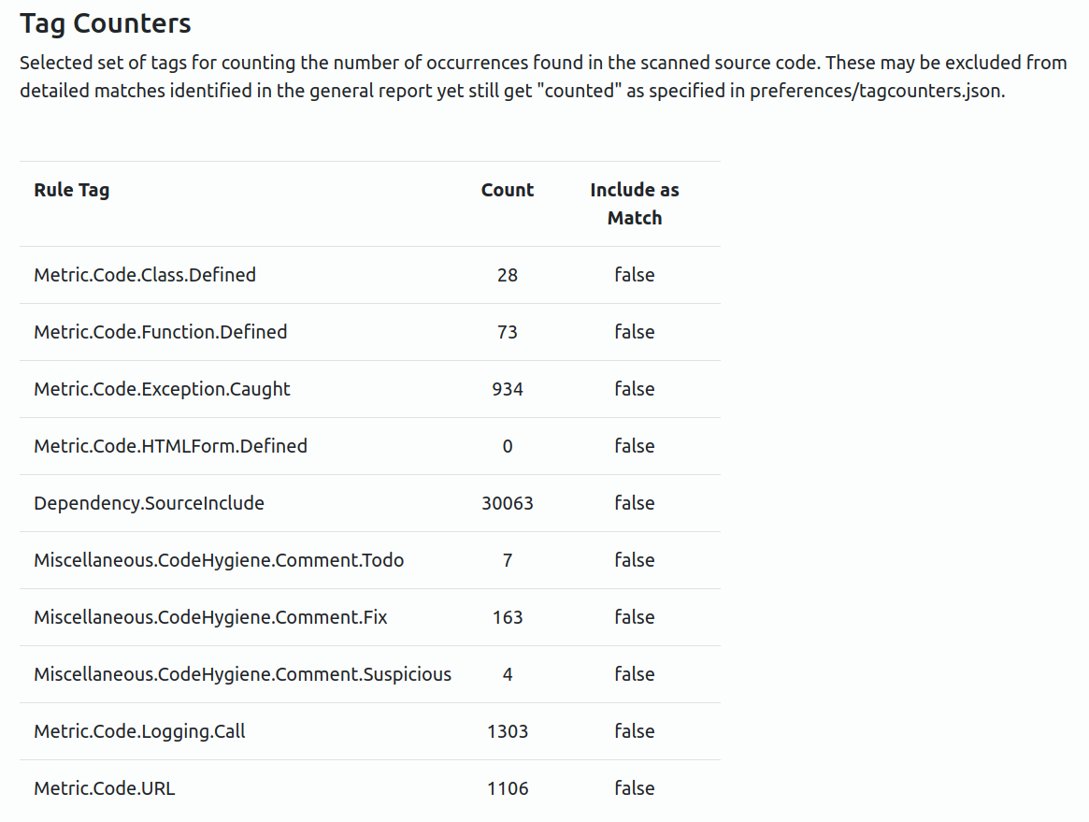Click the Tag Counters heading
This screenshot has height=822, width=1089.
(105, 23)
